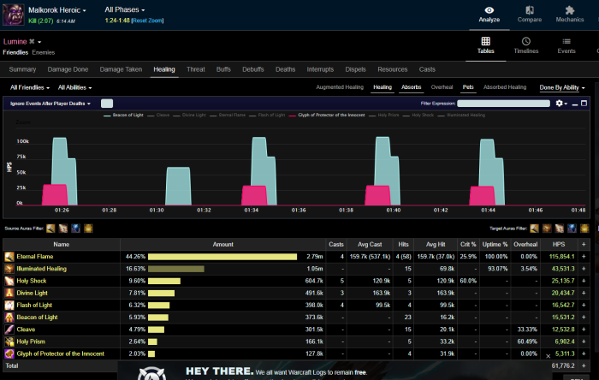Toggle Overheal display on
Viewport: 599px width, 380px height.
[442, 87]
